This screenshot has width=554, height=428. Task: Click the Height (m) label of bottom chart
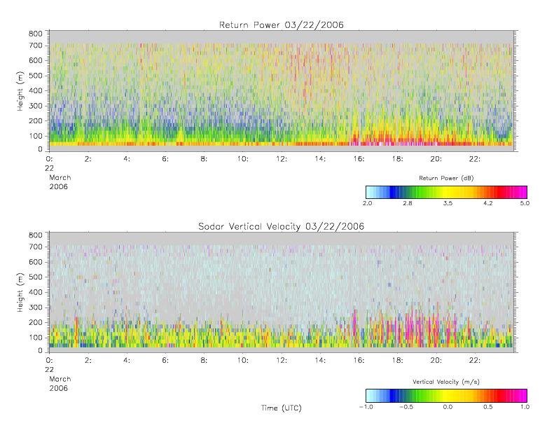click(20, 292)
